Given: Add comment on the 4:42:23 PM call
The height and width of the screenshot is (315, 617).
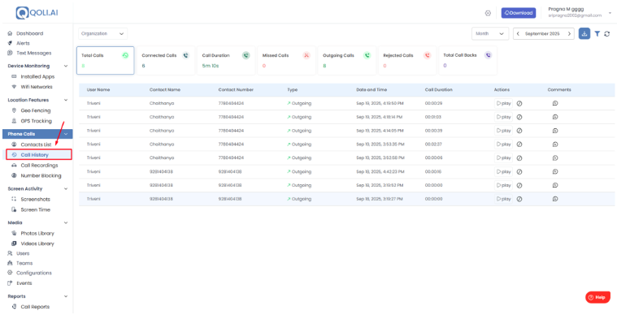Looking at the screenshot, I should [555, 171].
